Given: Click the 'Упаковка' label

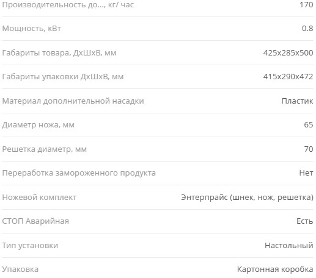Looking at the screenshot, I should point(20,269).
